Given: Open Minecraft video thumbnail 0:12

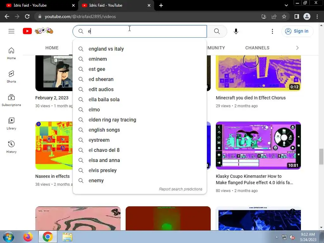Looking at the screenshot, I should (x=258, y=73).
